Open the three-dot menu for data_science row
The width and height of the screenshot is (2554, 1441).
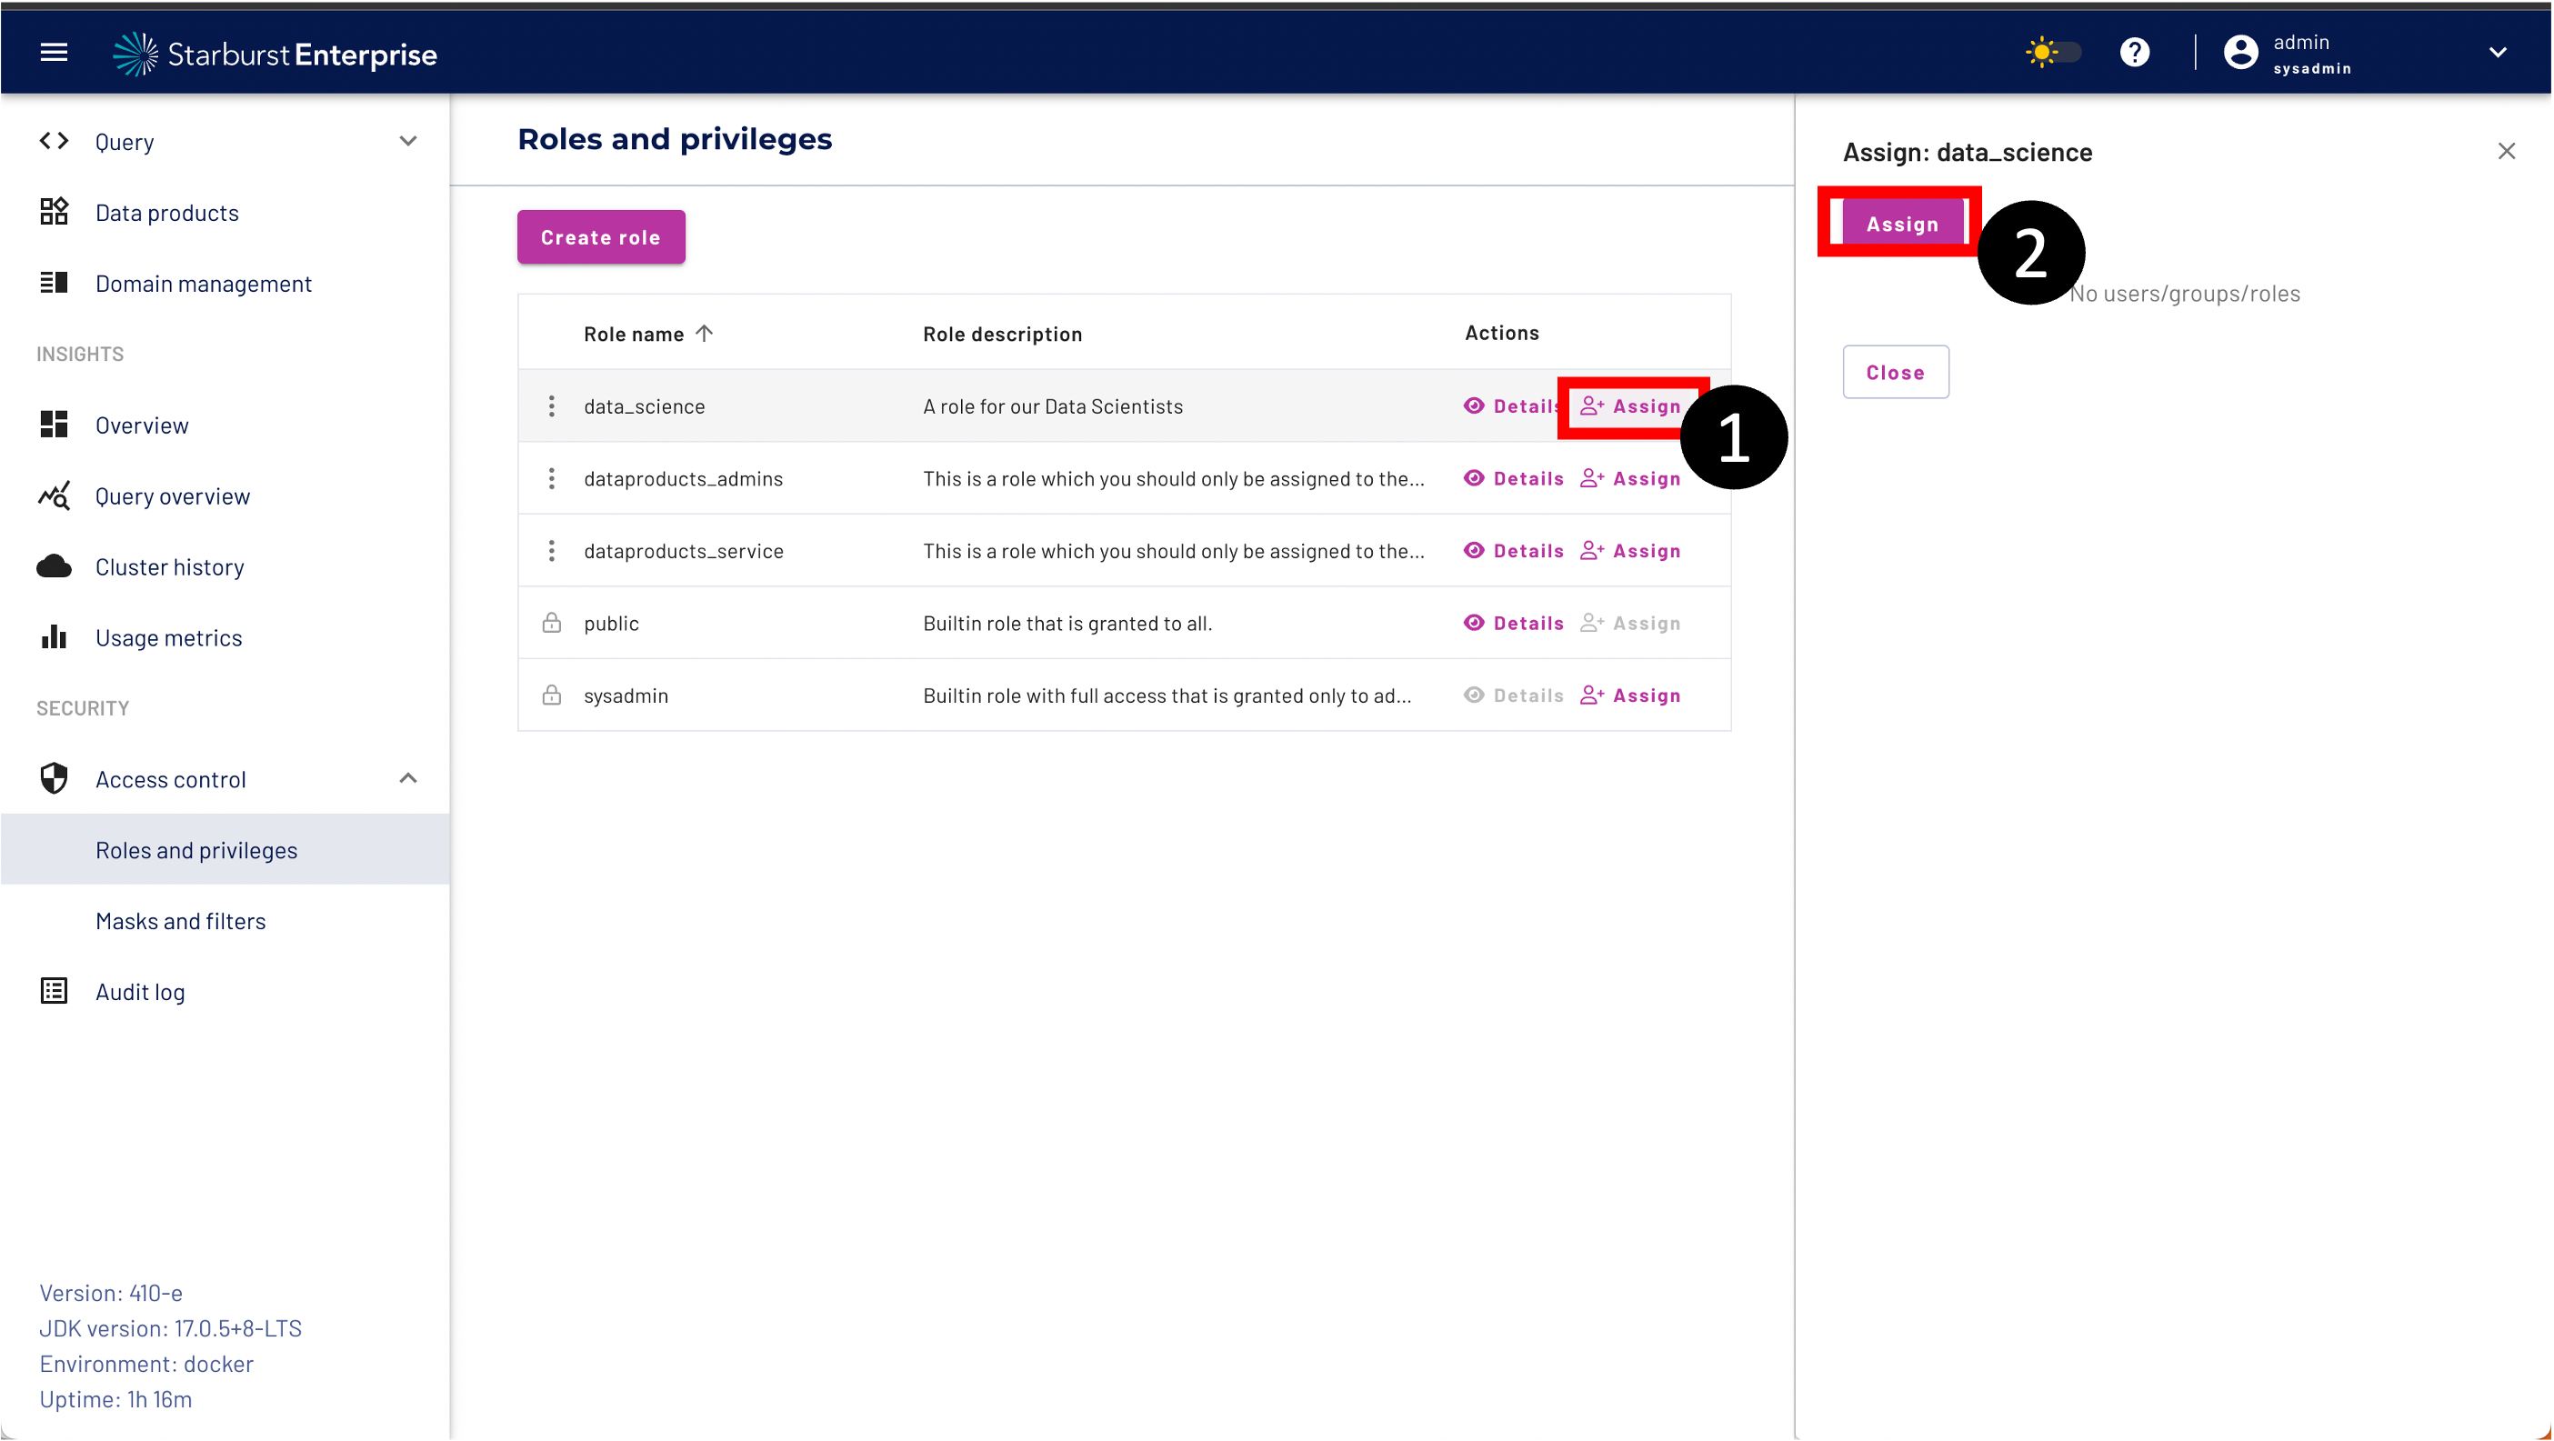[x=551, y=406]
